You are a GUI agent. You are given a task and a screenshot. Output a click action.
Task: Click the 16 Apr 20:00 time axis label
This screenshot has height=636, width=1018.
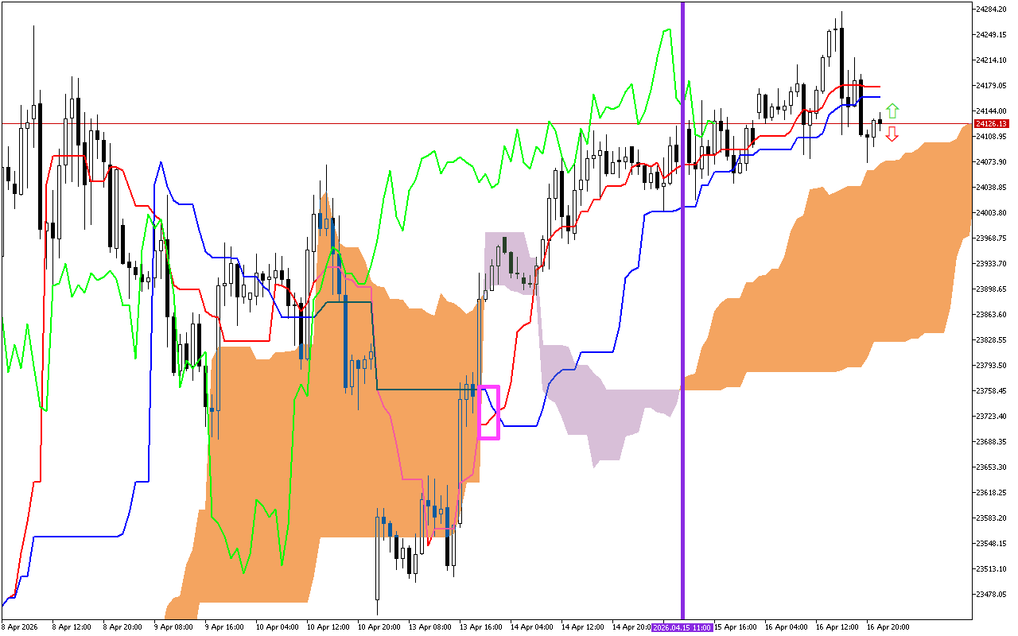coord(888,627)
